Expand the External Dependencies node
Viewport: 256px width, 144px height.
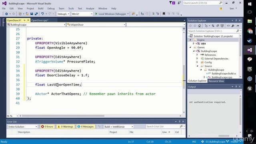point(197,58)
